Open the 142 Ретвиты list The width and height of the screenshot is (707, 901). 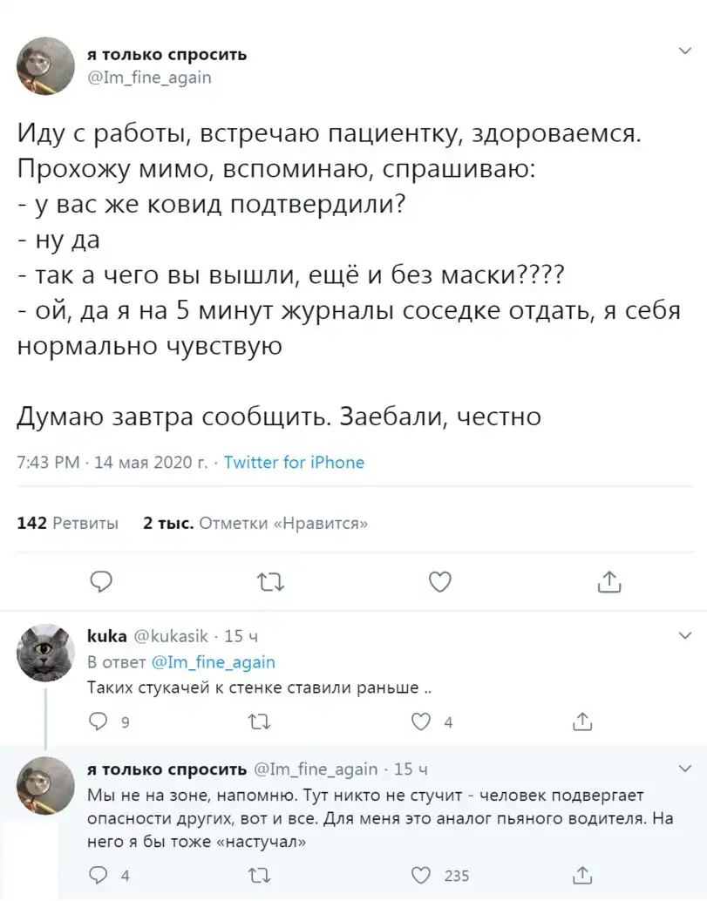point(67,523)
